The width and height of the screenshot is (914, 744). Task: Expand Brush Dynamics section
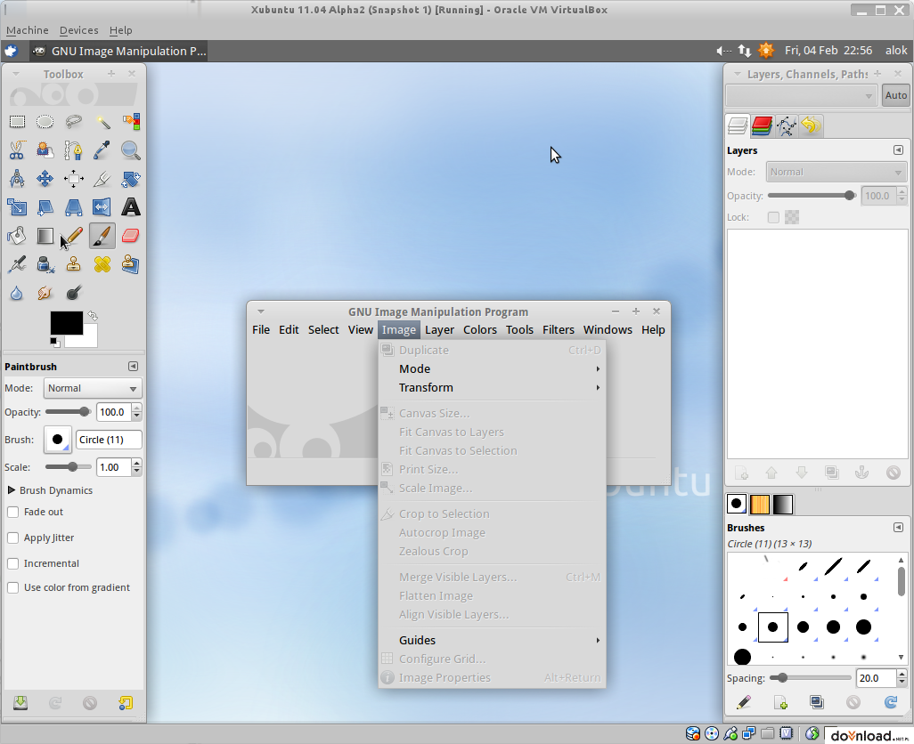point(11,490)
